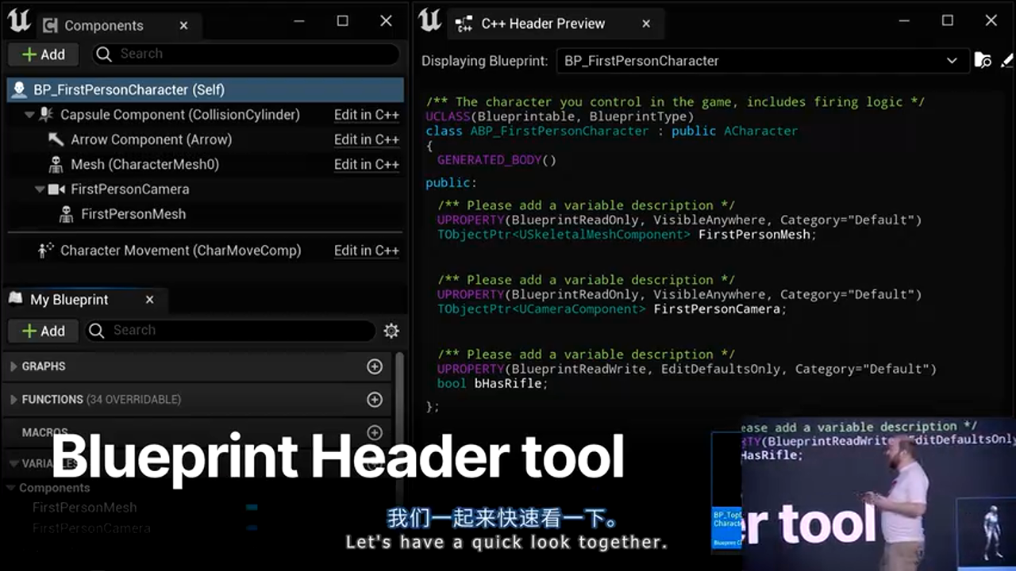Close the Components tab
The width and height of the screenshot is (1016, 571).
coord(183,25)
